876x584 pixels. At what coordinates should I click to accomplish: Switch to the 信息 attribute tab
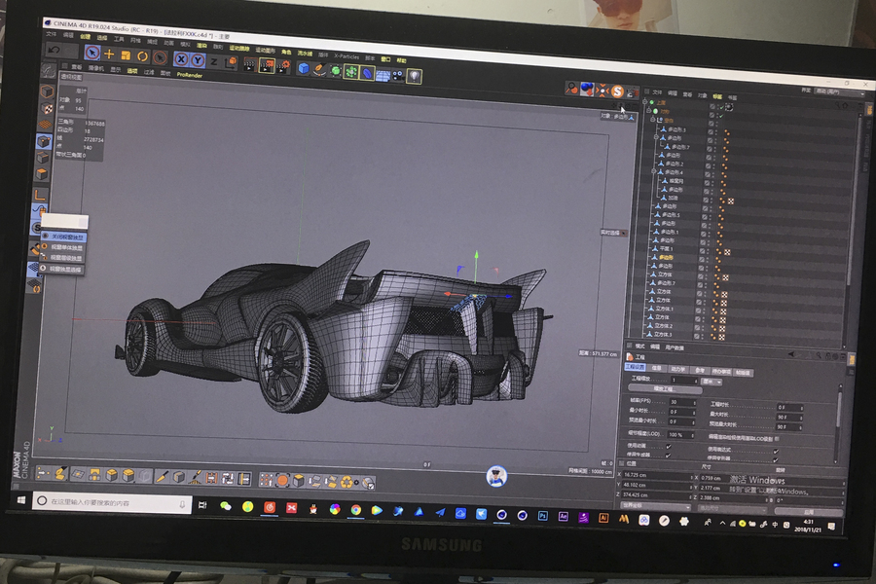(657, 368)
